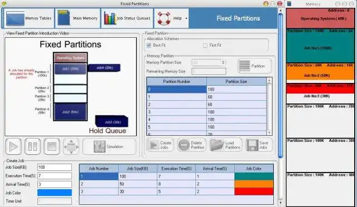Click Job No:1 block in Memory window
Image resolution: width=357 pixels, height=207 pixels.
(x=320, y=46)
